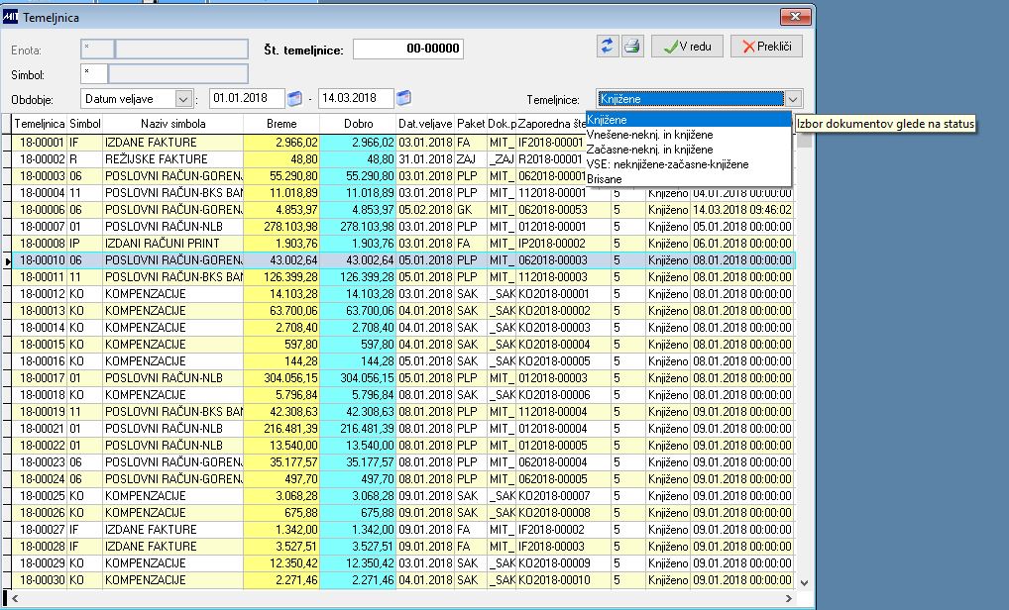This screenshot has height=610, width=1009.
Task: Collapse the Temeljnice status dropdown arrow
Action: pos(793,99)
